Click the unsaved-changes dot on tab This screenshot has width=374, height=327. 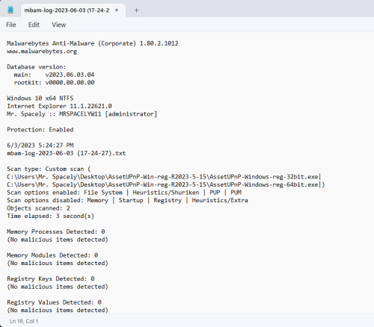click(117, 10)
